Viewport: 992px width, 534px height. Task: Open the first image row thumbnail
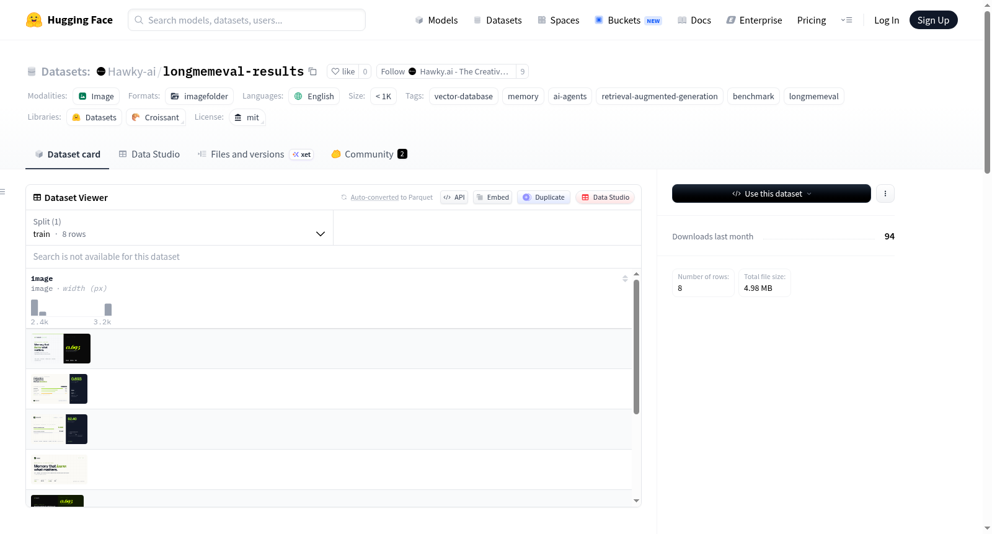click(x=61, y=349)
